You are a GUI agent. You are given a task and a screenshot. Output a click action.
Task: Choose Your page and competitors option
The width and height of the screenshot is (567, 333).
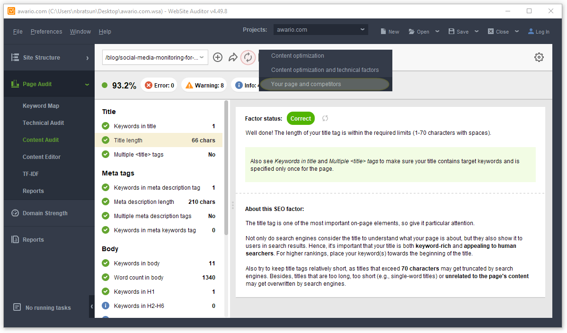tap(326, 84)
